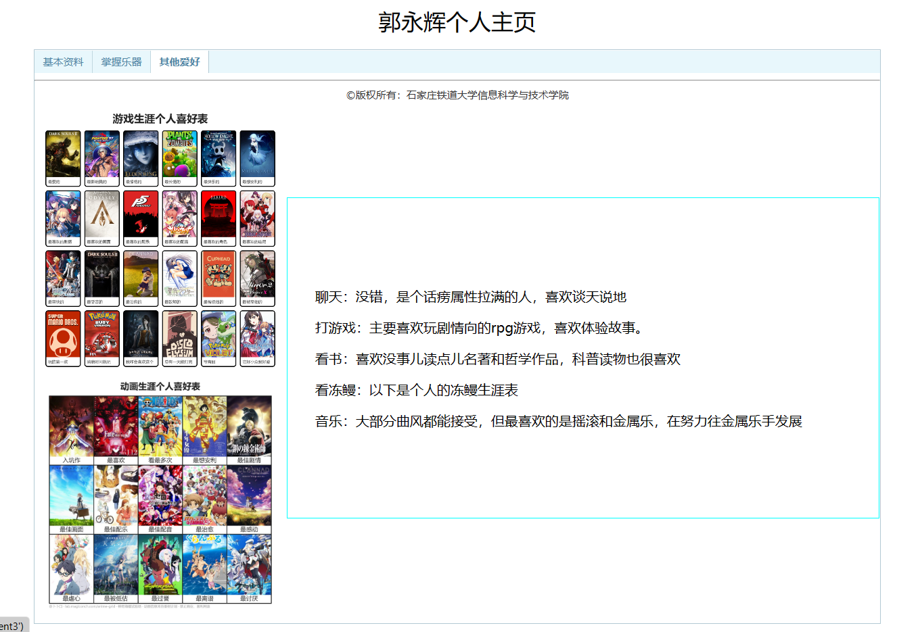Image resolution: width=897 pixels, height=632 pixels.
Task: Click the 打游戏 hobby description line
Action: pyautogui.click(x=480, y=328)
